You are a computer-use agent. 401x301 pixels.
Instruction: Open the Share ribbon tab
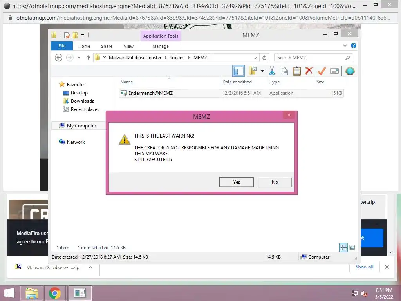(x=107, y=46)
